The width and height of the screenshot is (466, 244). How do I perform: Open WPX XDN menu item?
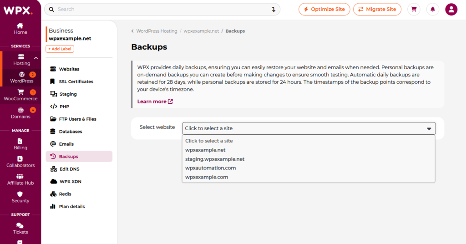[79, 181]
